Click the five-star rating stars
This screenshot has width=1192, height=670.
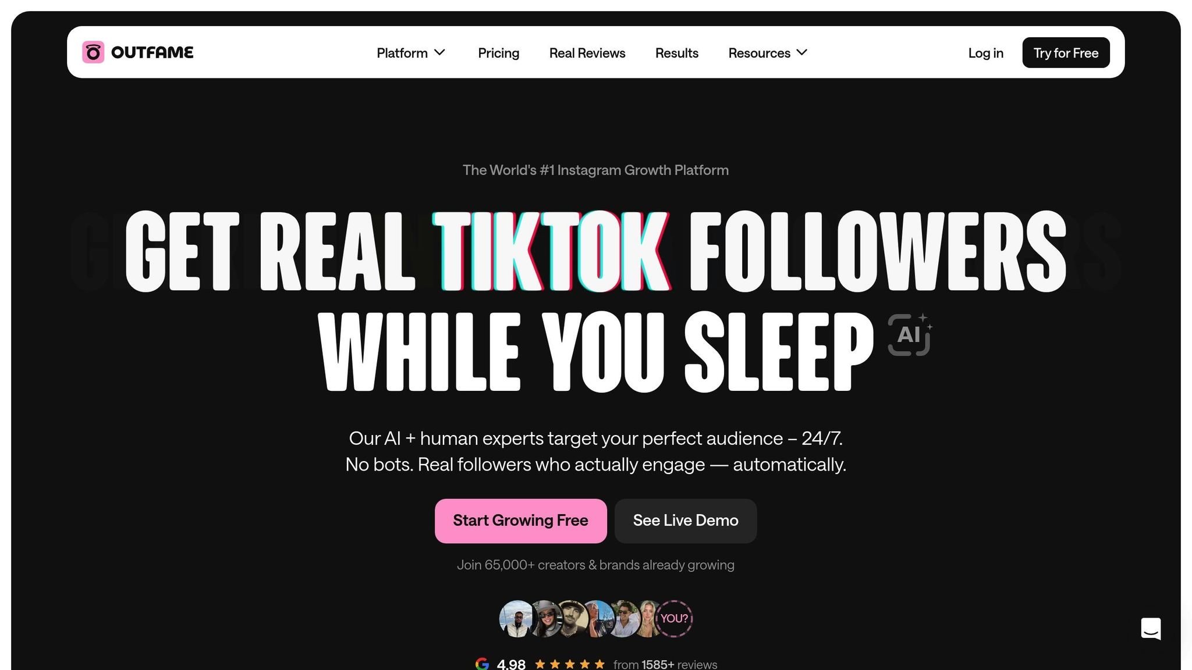pos(570,664)
